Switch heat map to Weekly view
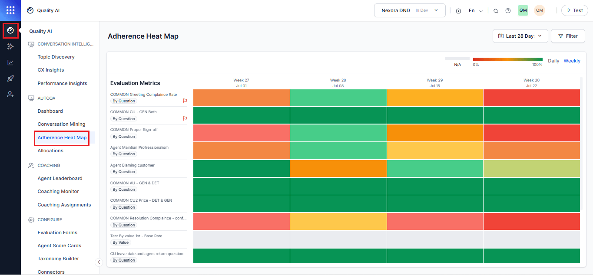Screen dimensions: 593x275 (572, 61)
